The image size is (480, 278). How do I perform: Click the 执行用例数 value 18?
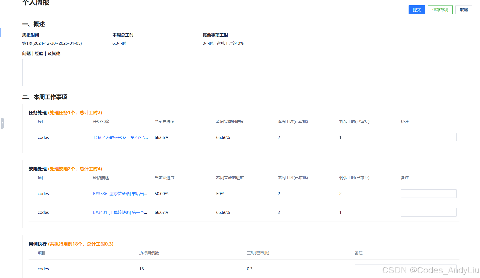(x=141, y=269)
